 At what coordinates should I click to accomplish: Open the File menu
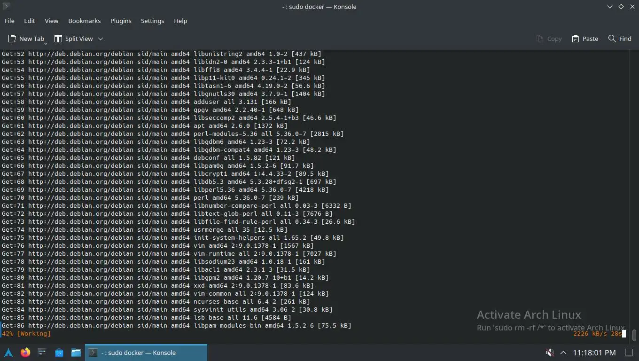(x=9, y=21)
